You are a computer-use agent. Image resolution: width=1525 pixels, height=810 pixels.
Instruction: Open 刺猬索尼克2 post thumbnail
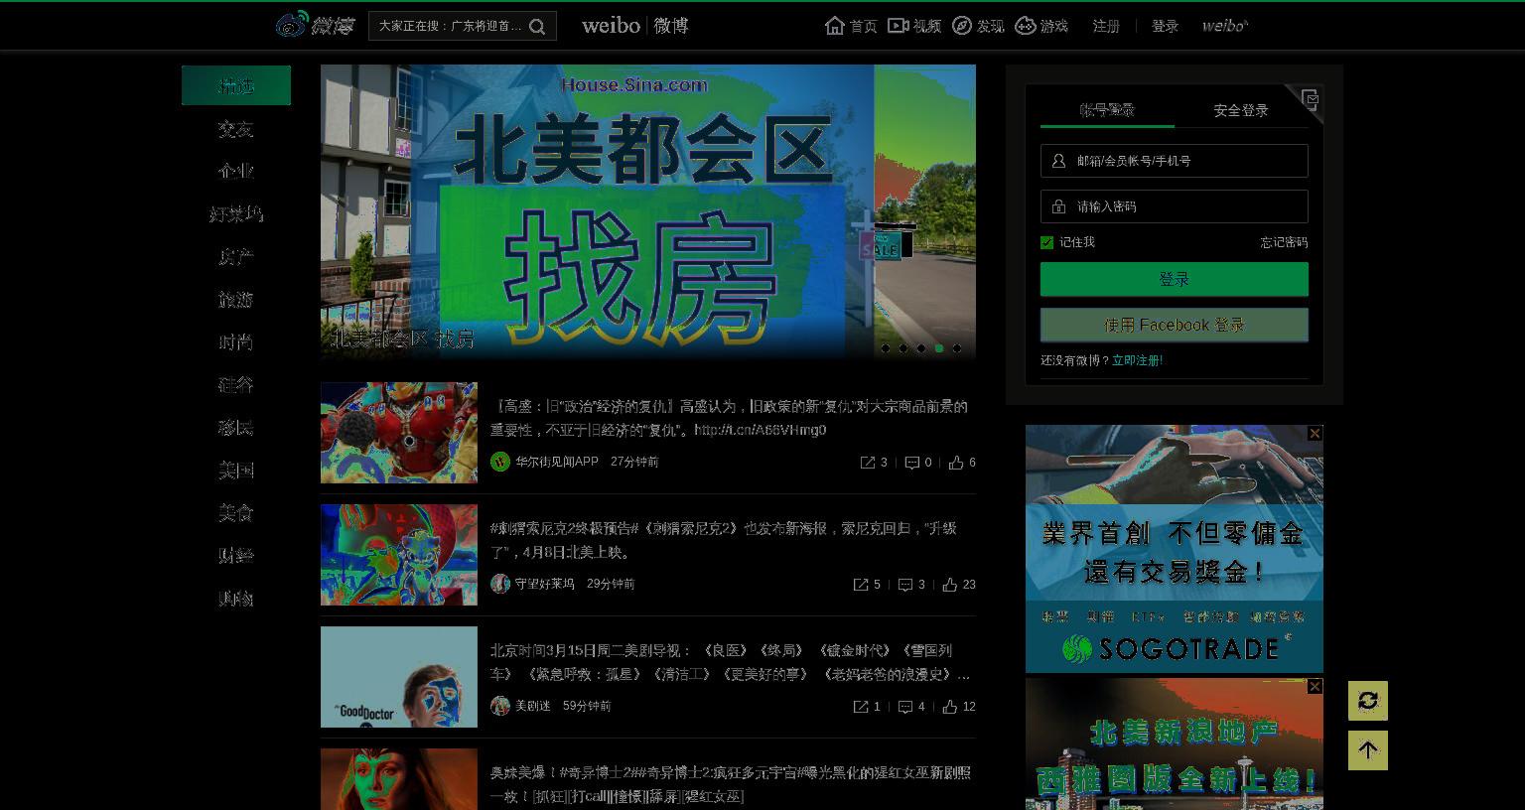point(399,555)
